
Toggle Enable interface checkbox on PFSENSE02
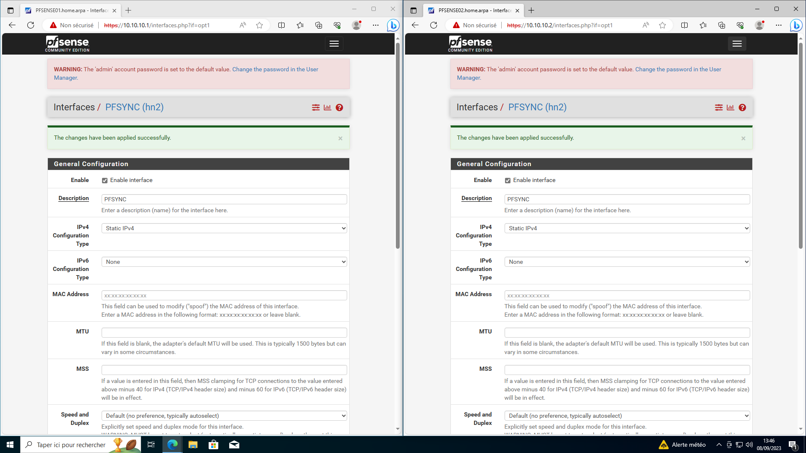tap(508, 180)
